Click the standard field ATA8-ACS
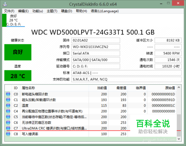 point(126,73)
